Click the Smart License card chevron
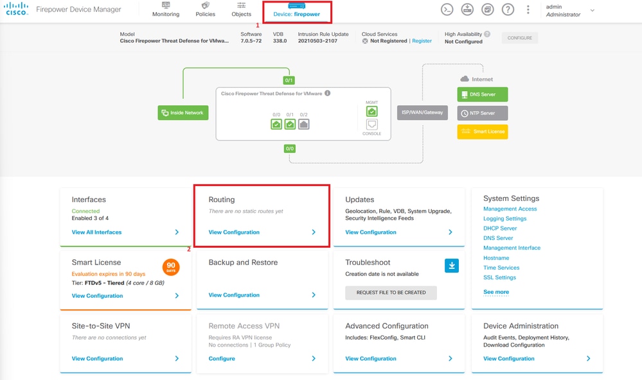The image size is (642, 380). pos(177,295)
